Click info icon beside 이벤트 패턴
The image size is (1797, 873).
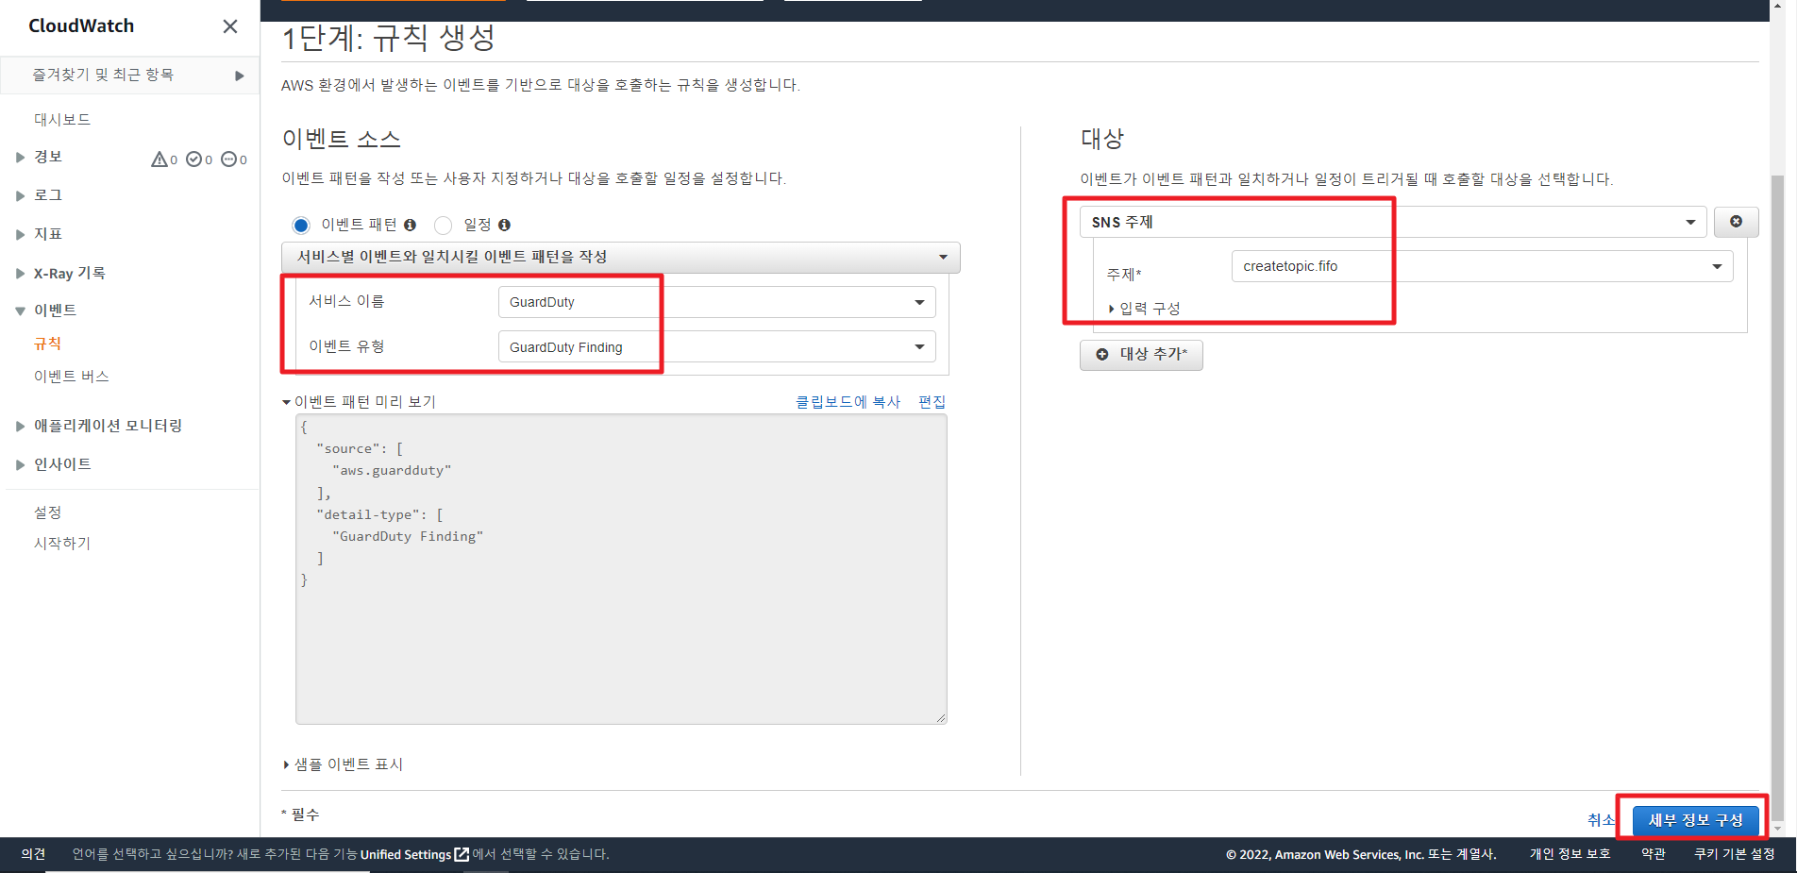click(x=410, y=225)
